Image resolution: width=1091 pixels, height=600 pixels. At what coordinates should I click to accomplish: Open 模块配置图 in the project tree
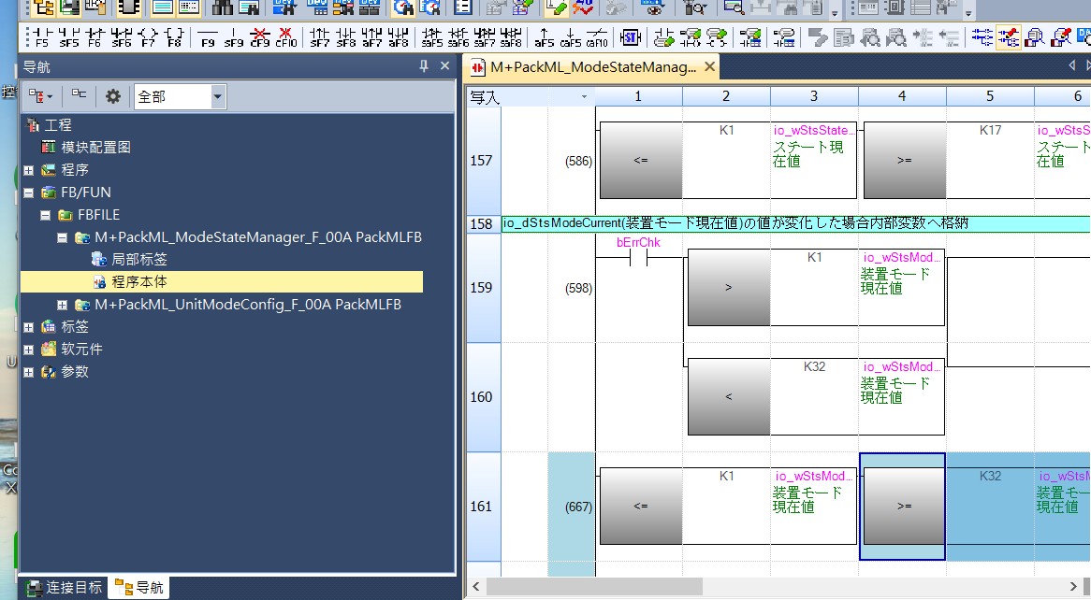tap(95, 148)
